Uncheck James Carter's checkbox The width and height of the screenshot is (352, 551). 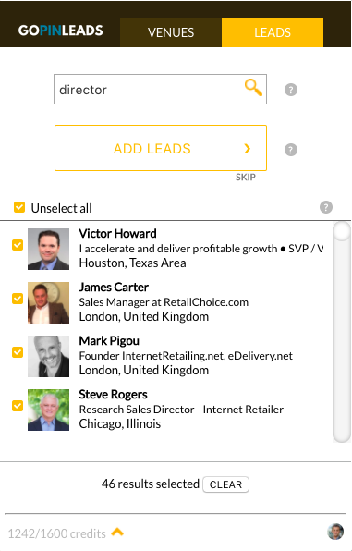(18, 299)
